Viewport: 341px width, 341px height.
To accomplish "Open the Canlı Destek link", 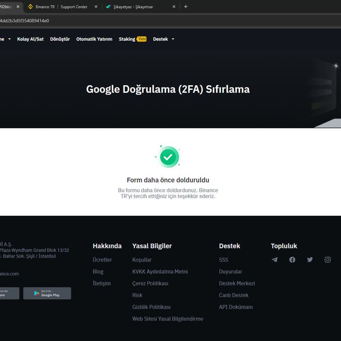I will click(234, 295).
